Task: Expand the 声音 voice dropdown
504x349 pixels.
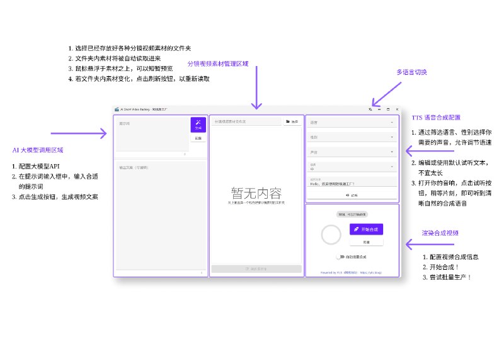Action: point(352,152)
